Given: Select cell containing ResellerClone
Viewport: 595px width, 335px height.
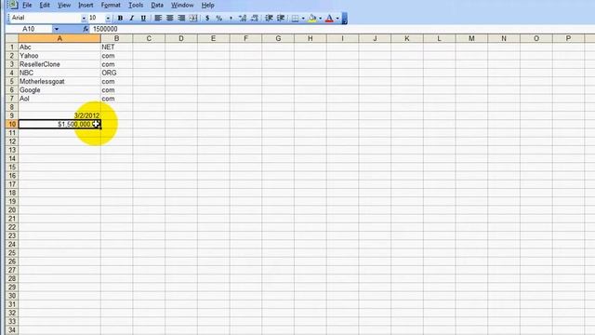Looking at the screenshot, I should click(59, 64).
